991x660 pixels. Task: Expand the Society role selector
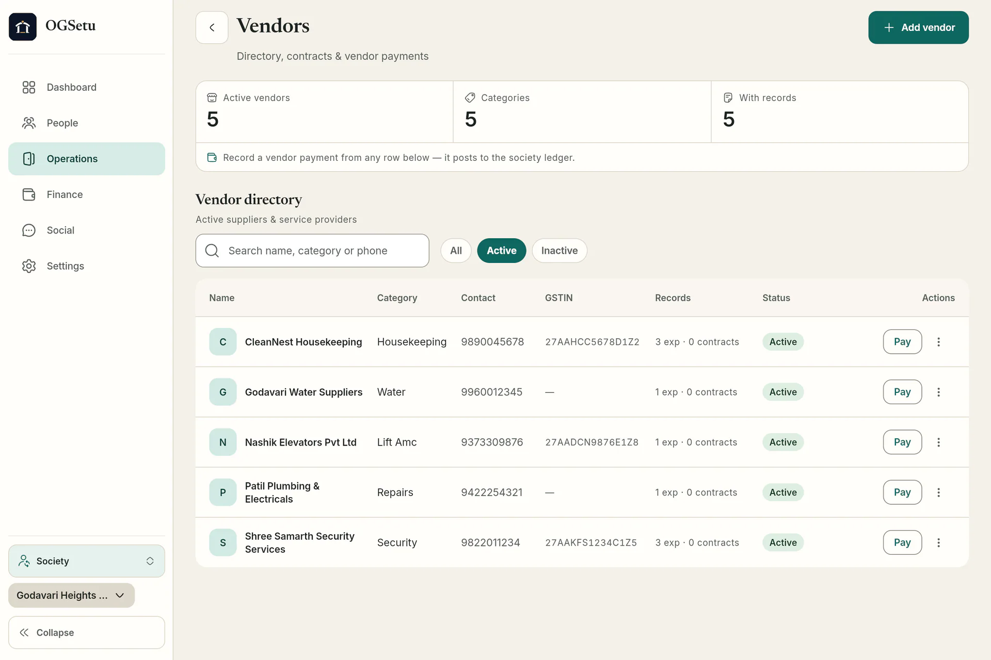point(87,561)
